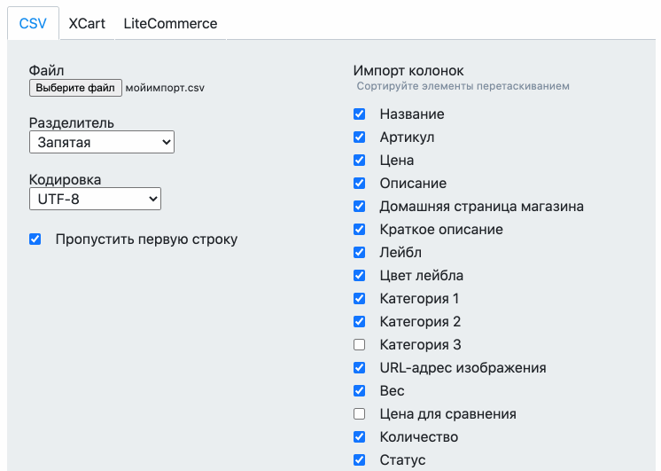Enable Цена для сравнения checkbox

tap(359, 414)
